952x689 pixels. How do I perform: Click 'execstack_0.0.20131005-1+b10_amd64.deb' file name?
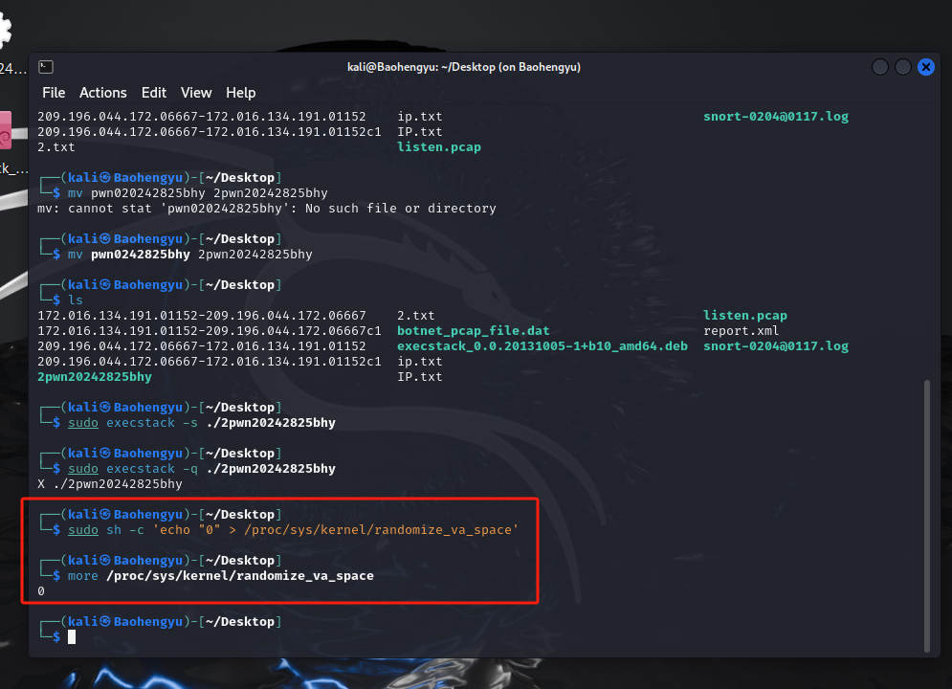[x=542, y=346]
